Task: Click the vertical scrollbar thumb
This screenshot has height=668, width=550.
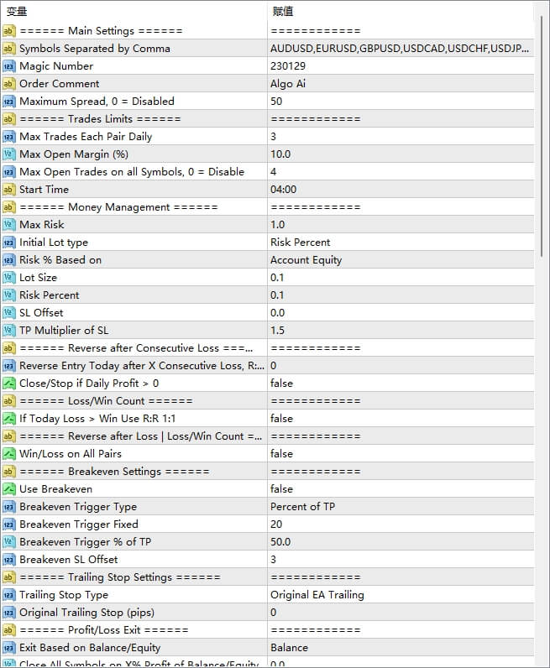Action: click(x=542, y=136)
